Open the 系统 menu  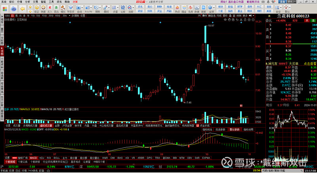click(x=4, y=2)
